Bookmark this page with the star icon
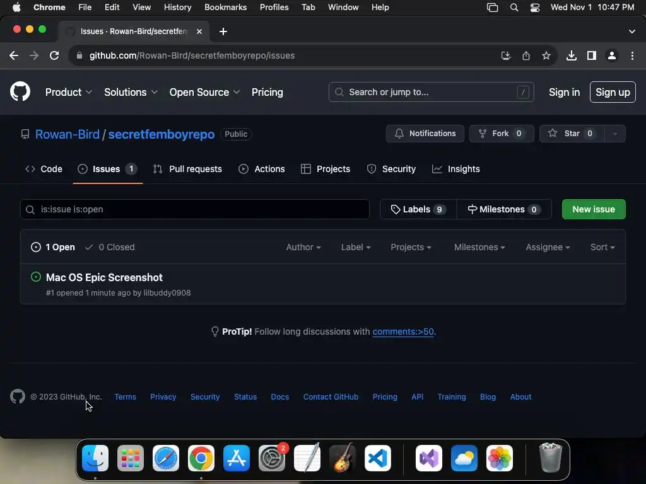 (x=546, y=55)
